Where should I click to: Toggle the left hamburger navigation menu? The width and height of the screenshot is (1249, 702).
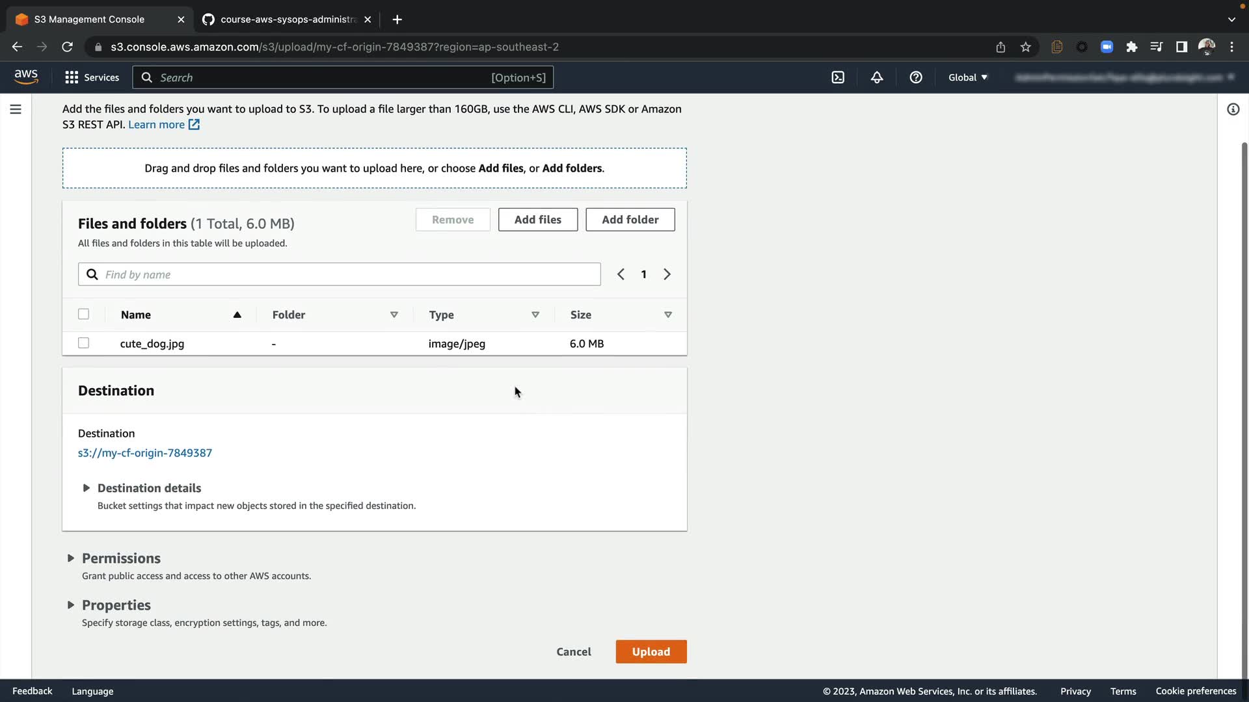tap(16, 109)
